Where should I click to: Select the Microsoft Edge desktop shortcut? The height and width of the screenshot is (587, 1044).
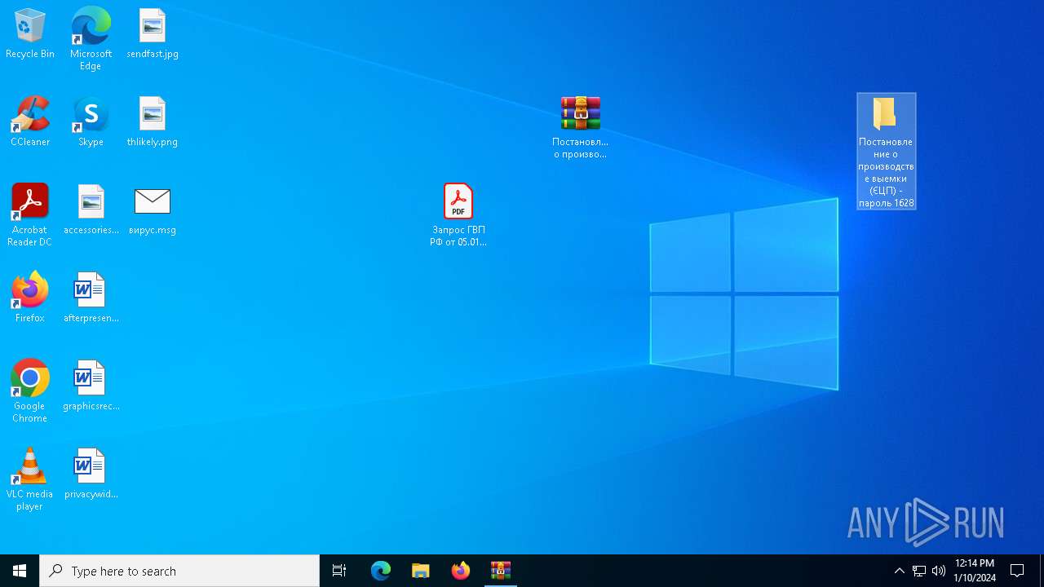click(91, 39)
